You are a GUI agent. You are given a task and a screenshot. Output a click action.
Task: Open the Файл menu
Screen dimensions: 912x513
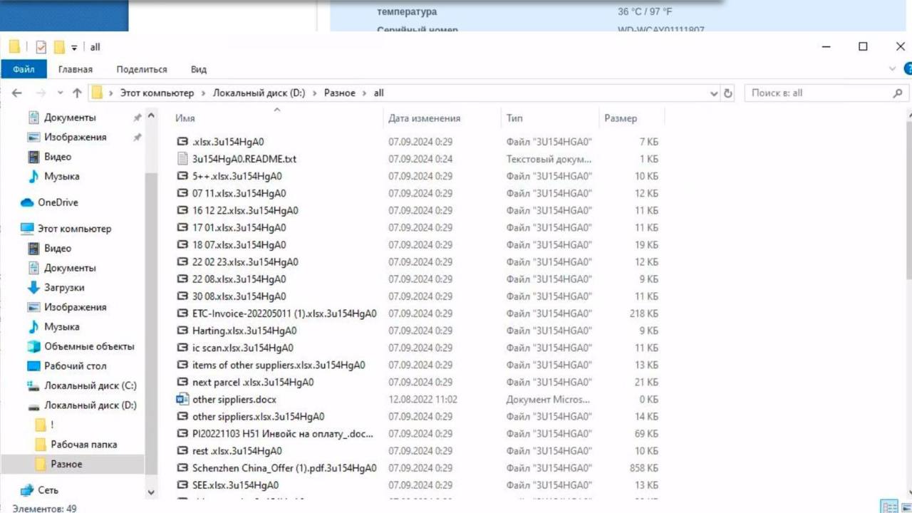pyautogui.click(x=24, y=69)
